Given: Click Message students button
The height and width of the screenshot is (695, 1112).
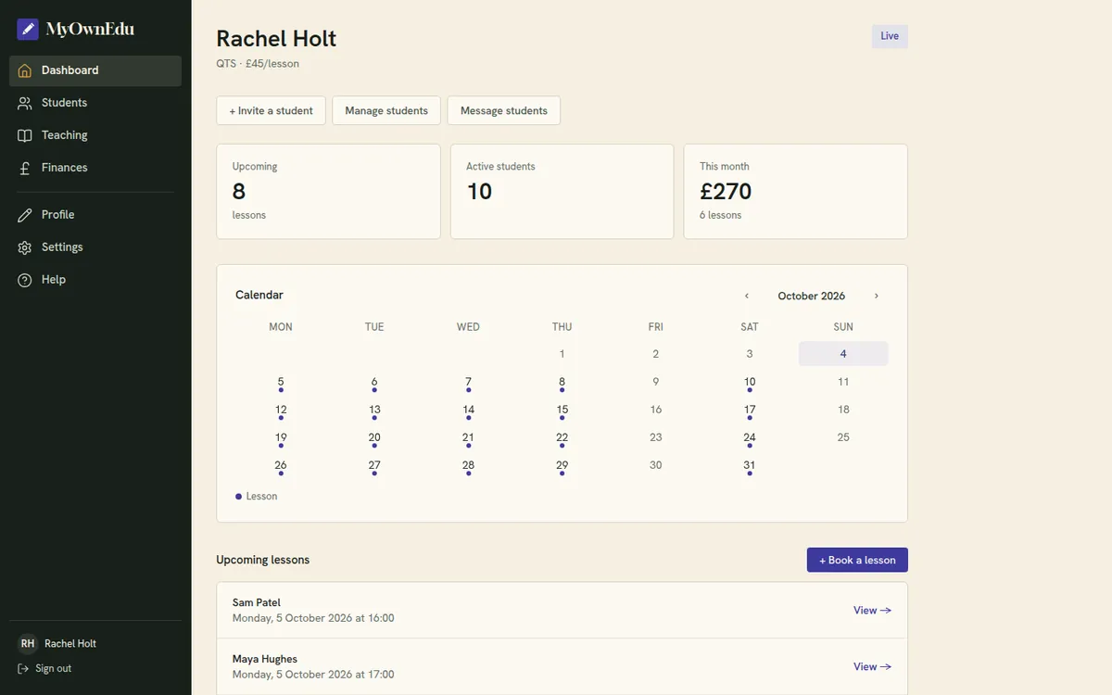Looking at the screenshot, I should click(503, 110).
